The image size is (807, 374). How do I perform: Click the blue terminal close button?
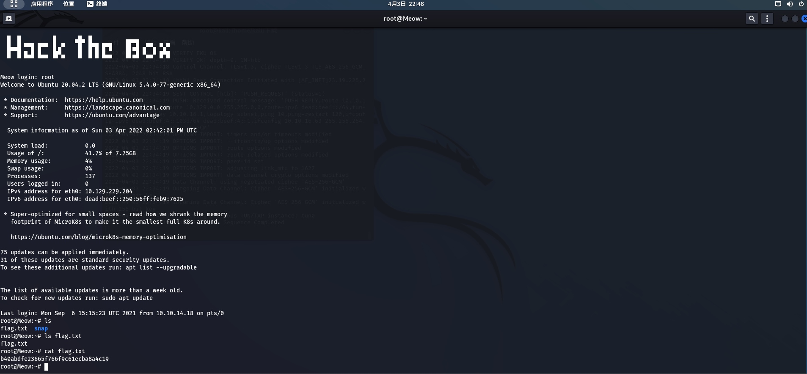[x=804, y=19]
